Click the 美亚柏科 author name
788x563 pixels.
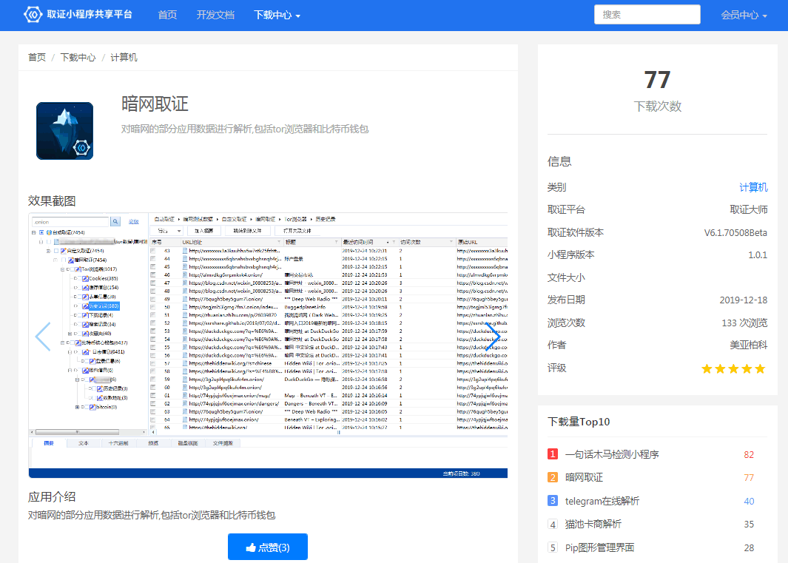click(x=749, y=345)
